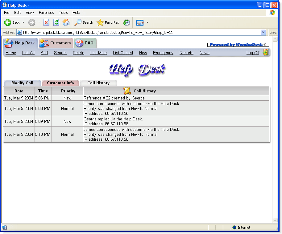Image resolution: width=282 pixels, height=234 pixels.
Task: Open the Favorites menu
Action: (x=46, y=13)
